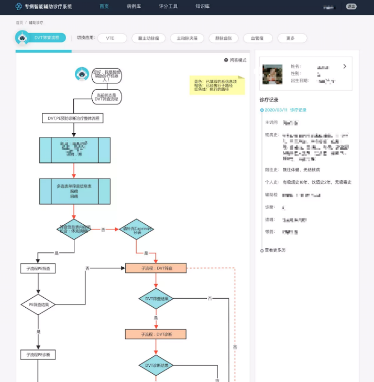The height and width of the screenshot is (382, 374).
Task: Switch application to VTE
Action: (112, 38)
